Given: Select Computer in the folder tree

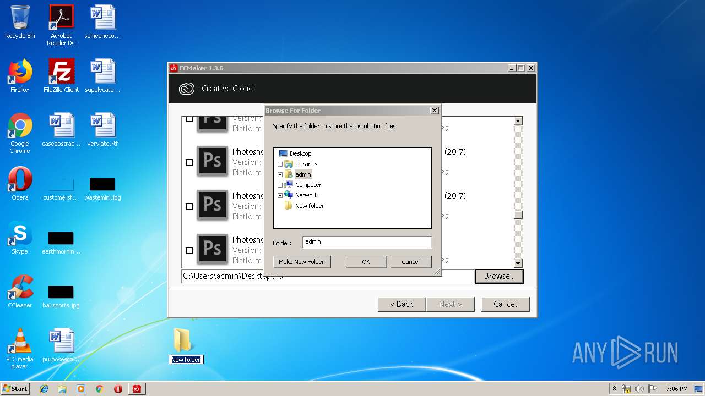Looking at the screenshot, I should (308, 185).
